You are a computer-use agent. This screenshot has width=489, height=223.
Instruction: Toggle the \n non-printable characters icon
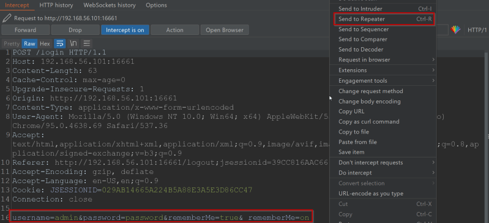point(73,43)
